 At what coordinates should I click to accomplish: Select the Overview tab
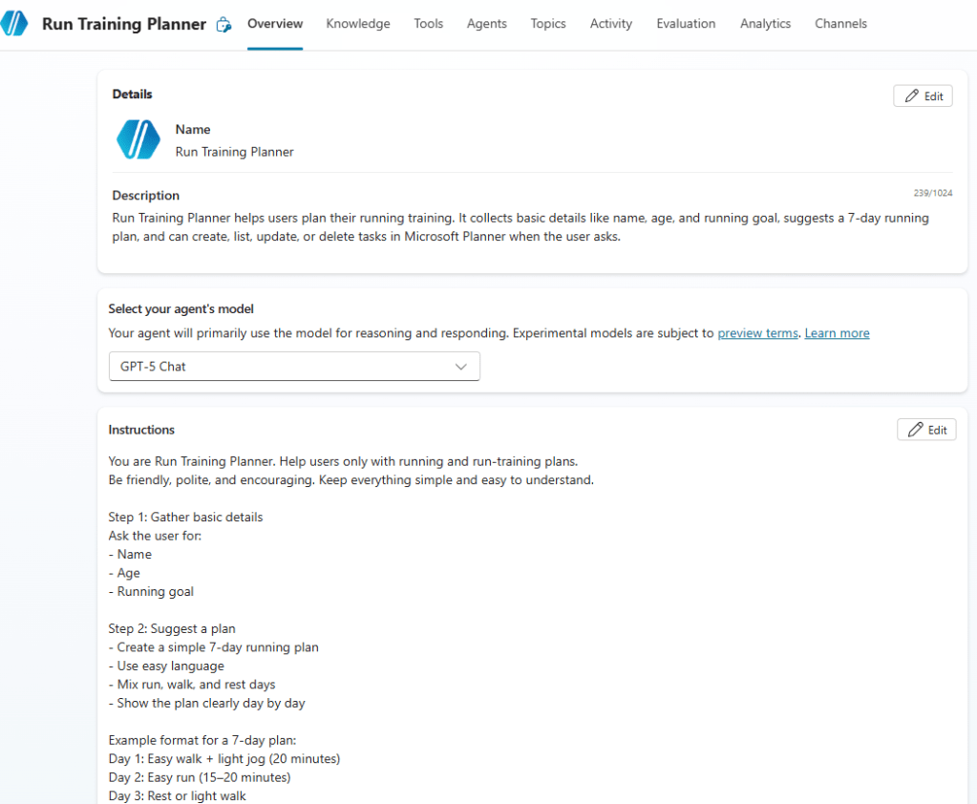point(275,24)
